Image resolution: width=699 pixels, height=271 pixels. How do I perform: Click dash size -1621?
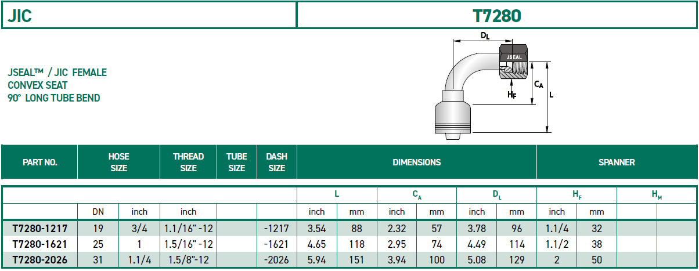click(x=276, y=244)
